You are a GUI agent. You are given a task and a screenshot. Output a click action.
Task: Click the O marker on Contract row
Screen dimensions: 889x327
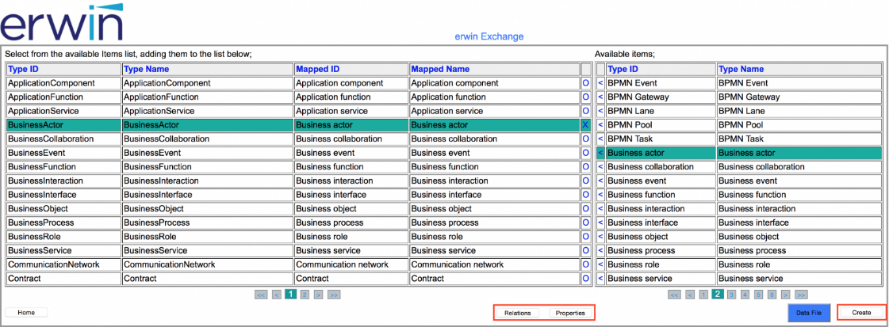586,279
